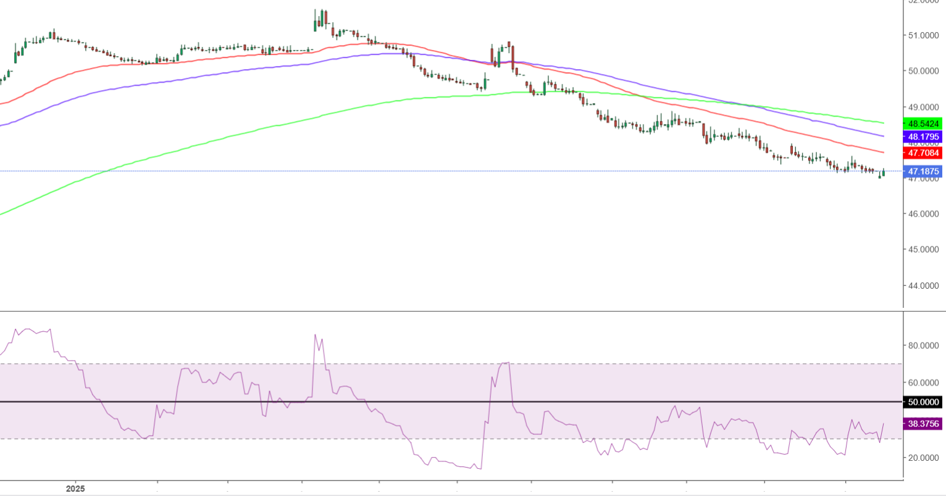Click the 20.0000 tick on the RSI axis

925,458
